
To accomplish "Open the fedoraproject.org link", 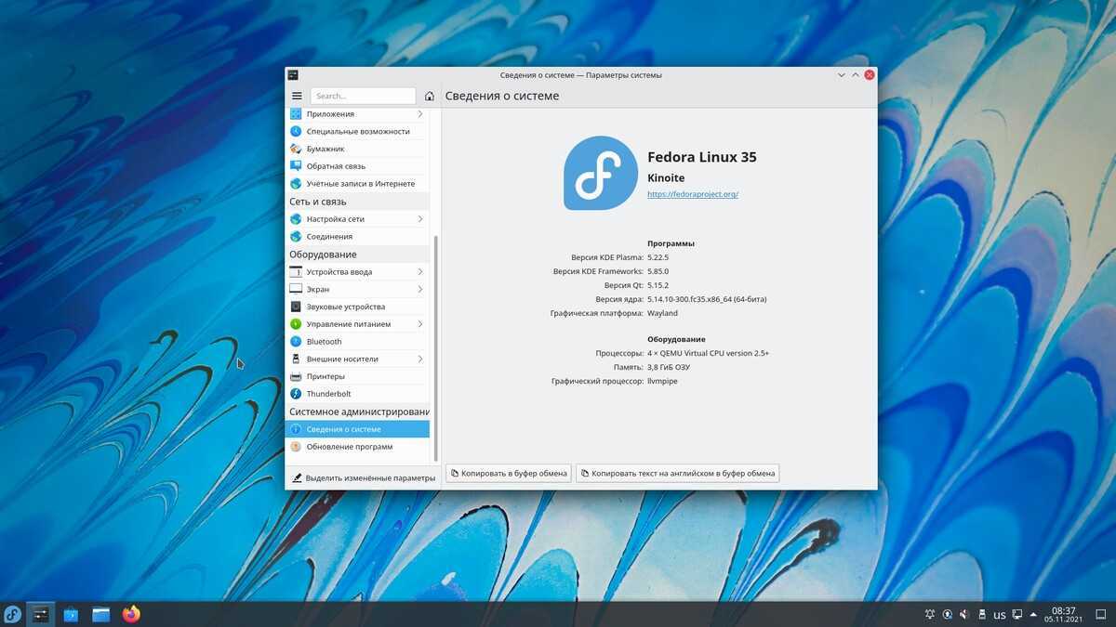I will point(692,194).
